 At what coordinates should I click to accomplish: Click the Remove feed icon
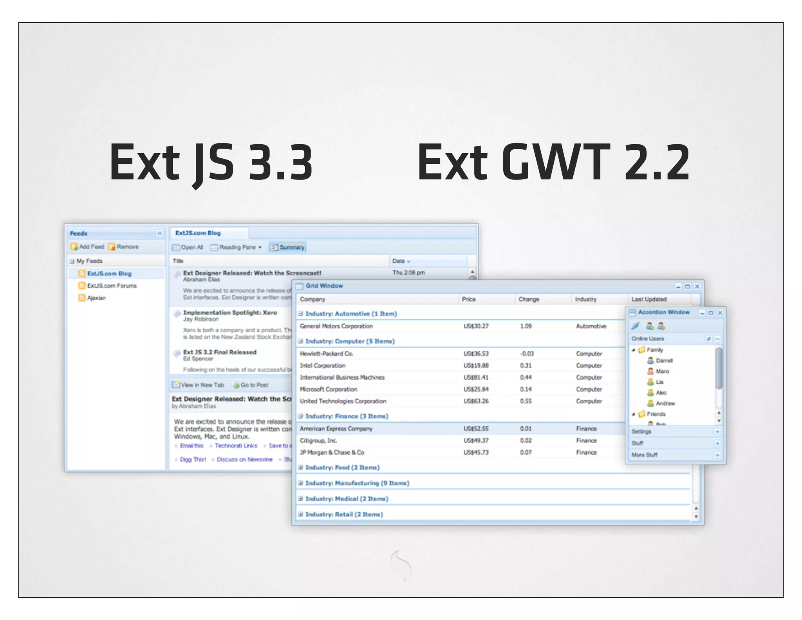[112, 247]
